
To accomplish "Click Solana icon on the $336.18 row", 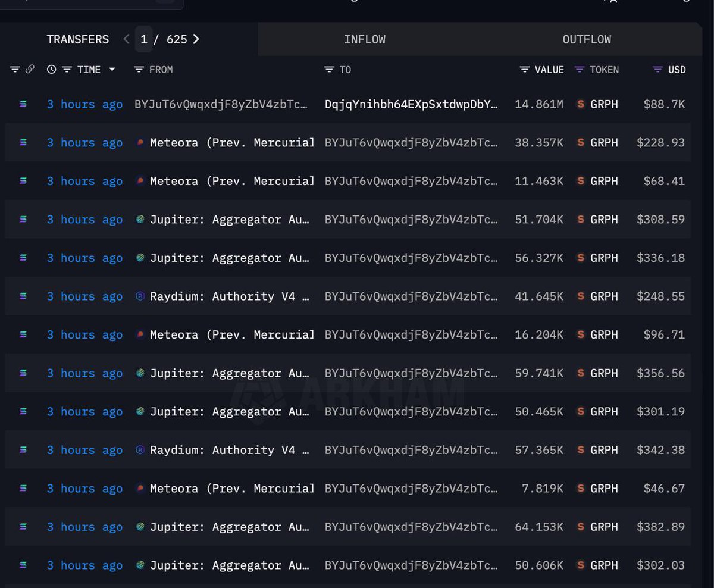I will tap(23, 258).
